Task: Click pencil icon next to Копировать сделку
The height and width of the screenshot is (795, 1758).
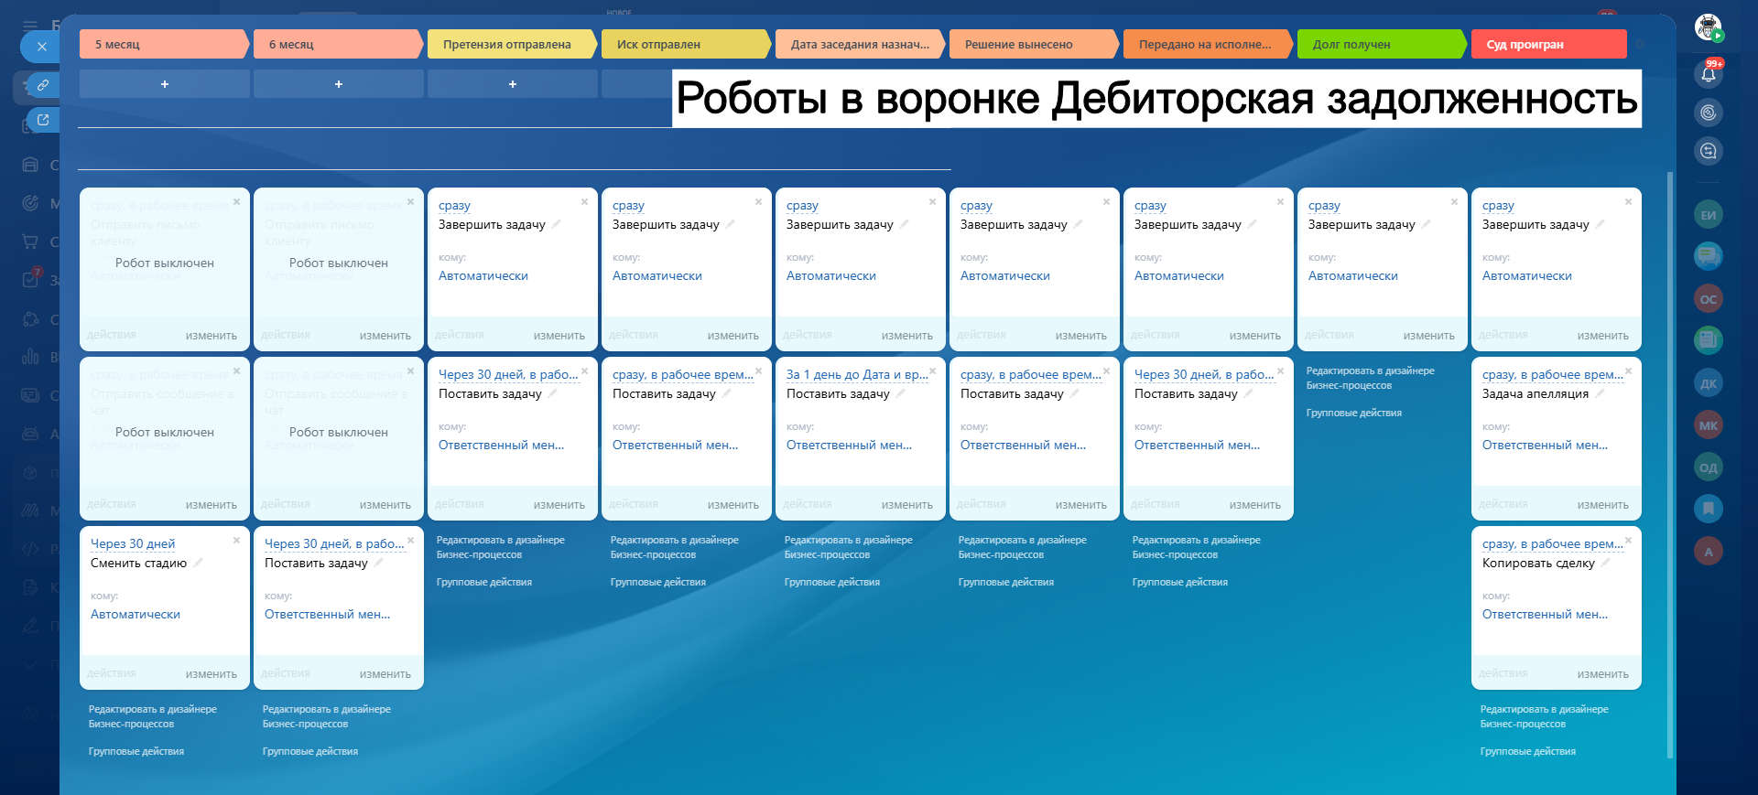Action: click(x=1605, y=563)
